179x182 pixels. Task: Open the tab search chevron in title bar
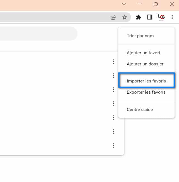pos(124,4)
